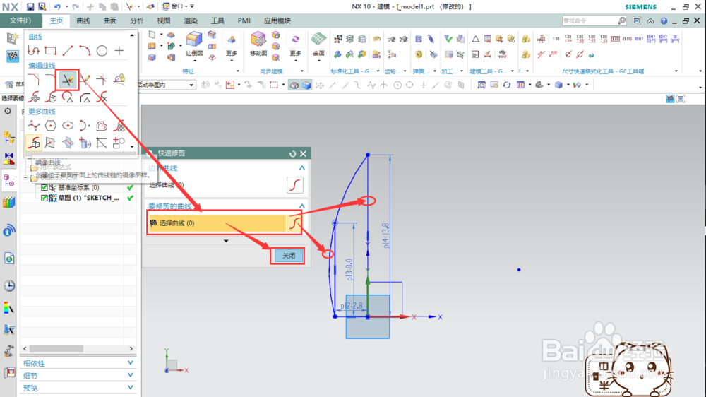Click the 1.00 boxed dimension format icon
The width and height of the screenshot is (706, 397).
pyautogui.click(x=616, y=39)
